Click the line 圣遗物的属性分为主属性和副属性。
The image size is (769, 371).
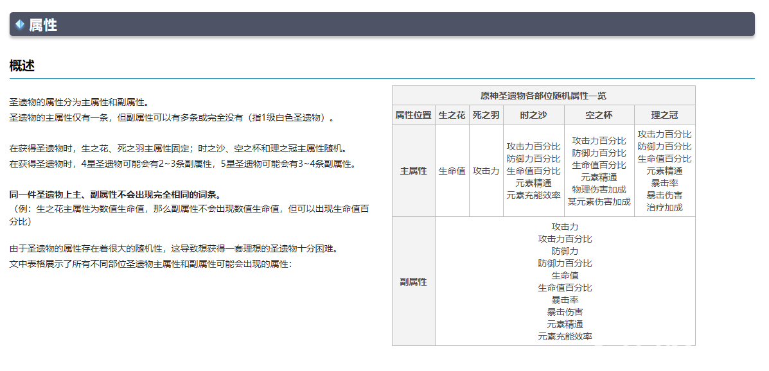pos(79,103)
